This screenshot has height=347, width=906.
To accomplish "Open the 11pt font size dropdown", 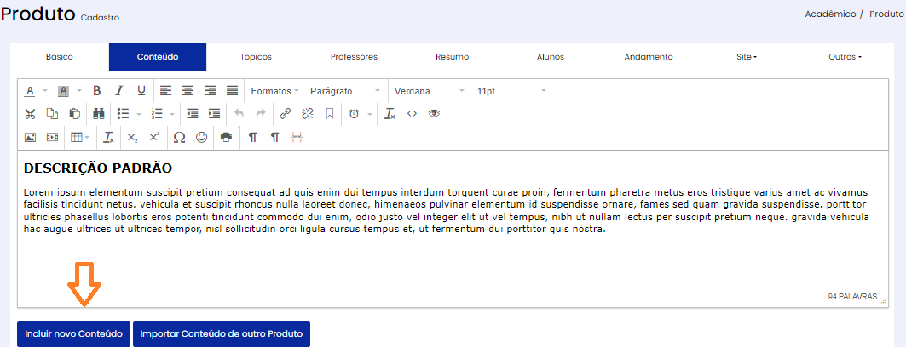I will click(512, 91).
